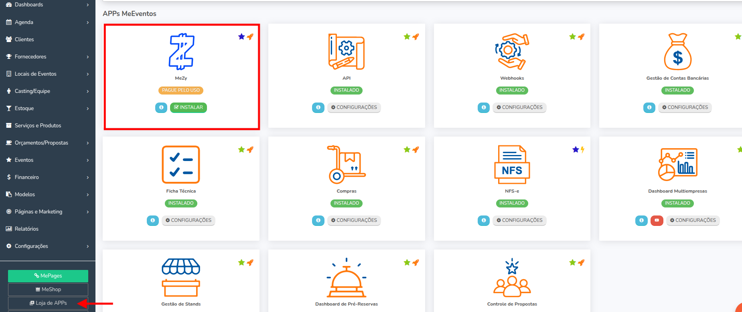The width and height of the screenshot is (742, 312).
Task: Open info button on Compras card
Action: click(x=318, y=220)
